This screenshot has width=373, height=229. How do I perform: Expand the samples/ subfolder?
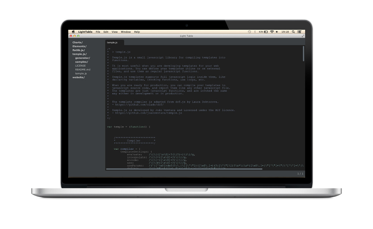82,62
